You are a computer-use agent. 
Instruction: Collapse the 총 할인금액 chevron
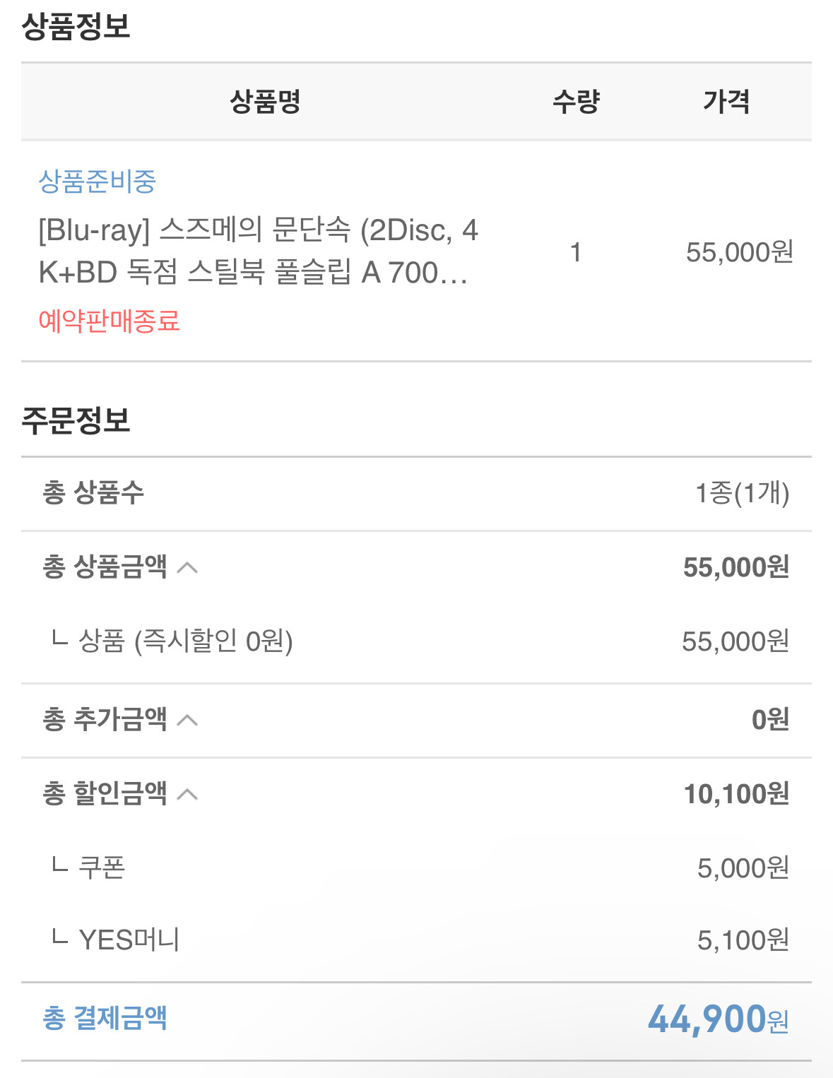click(x=187, y=795)
